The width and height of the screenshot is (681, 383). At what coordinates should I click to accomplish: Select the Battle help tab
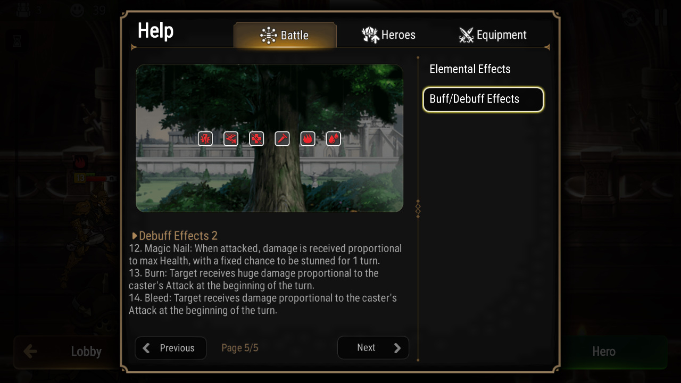coord(285,35)
